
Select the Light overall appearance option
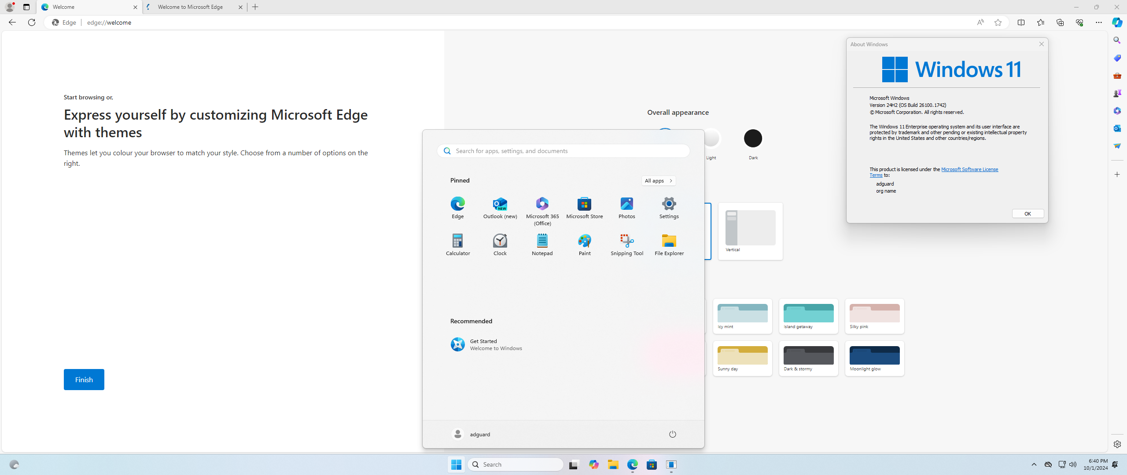click(x=711, y=138)
